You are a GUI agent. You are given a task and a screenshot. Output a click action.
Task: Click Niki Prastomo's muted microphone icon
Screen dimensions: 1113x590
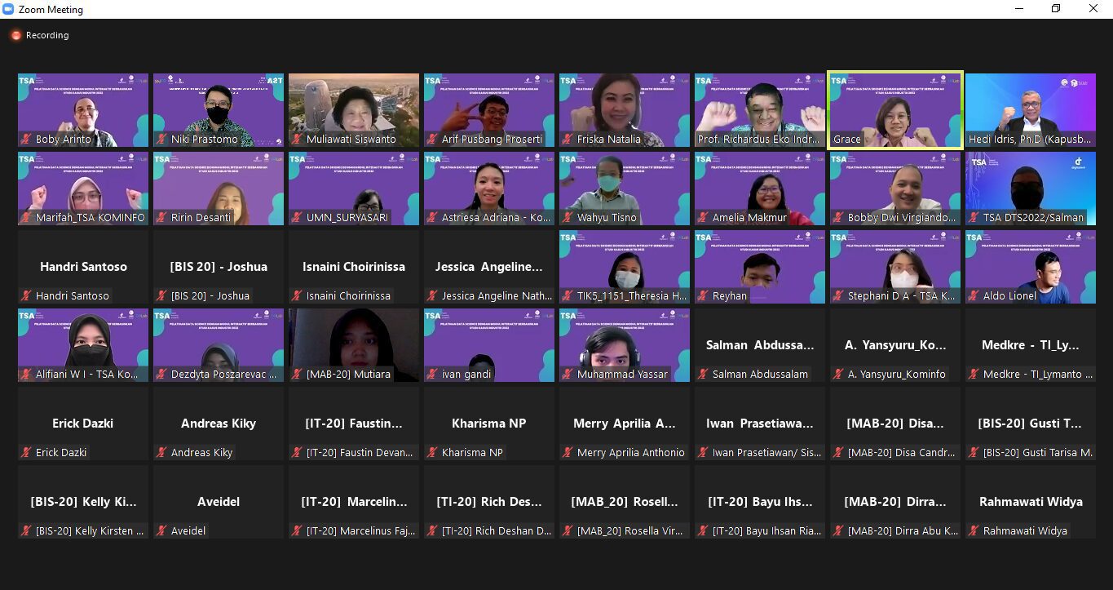(161, 140)
